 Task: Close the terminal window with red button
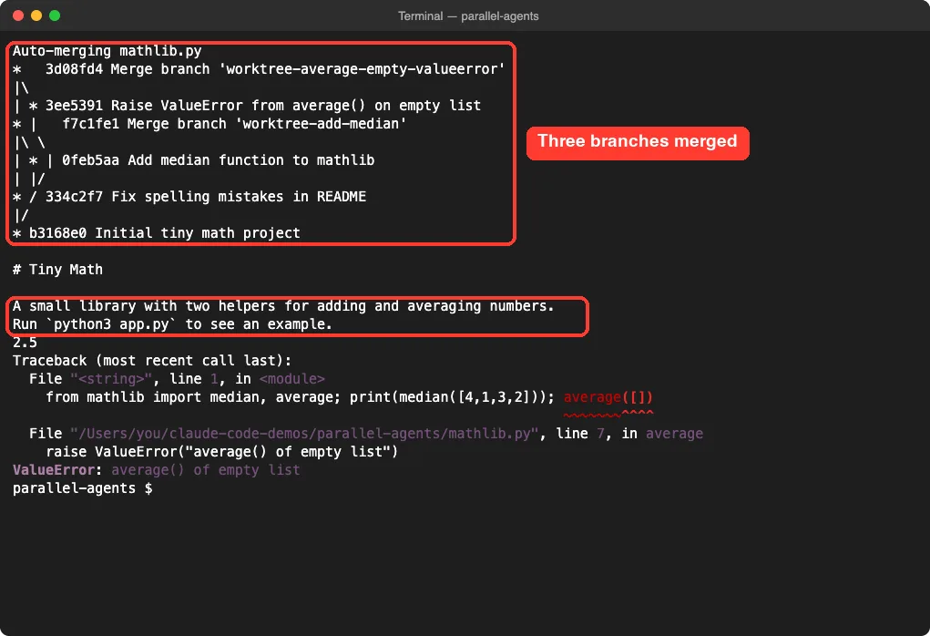coord(18,15)
